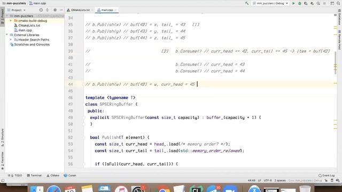The height and width of the screenshot is (192, 342).
Task: Open the Event Log
Action: [327, 175]
